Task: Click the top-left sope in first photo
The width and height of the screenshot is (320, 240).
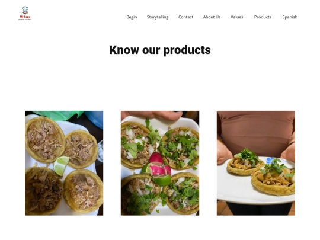Action: click(x=45, y=139)
